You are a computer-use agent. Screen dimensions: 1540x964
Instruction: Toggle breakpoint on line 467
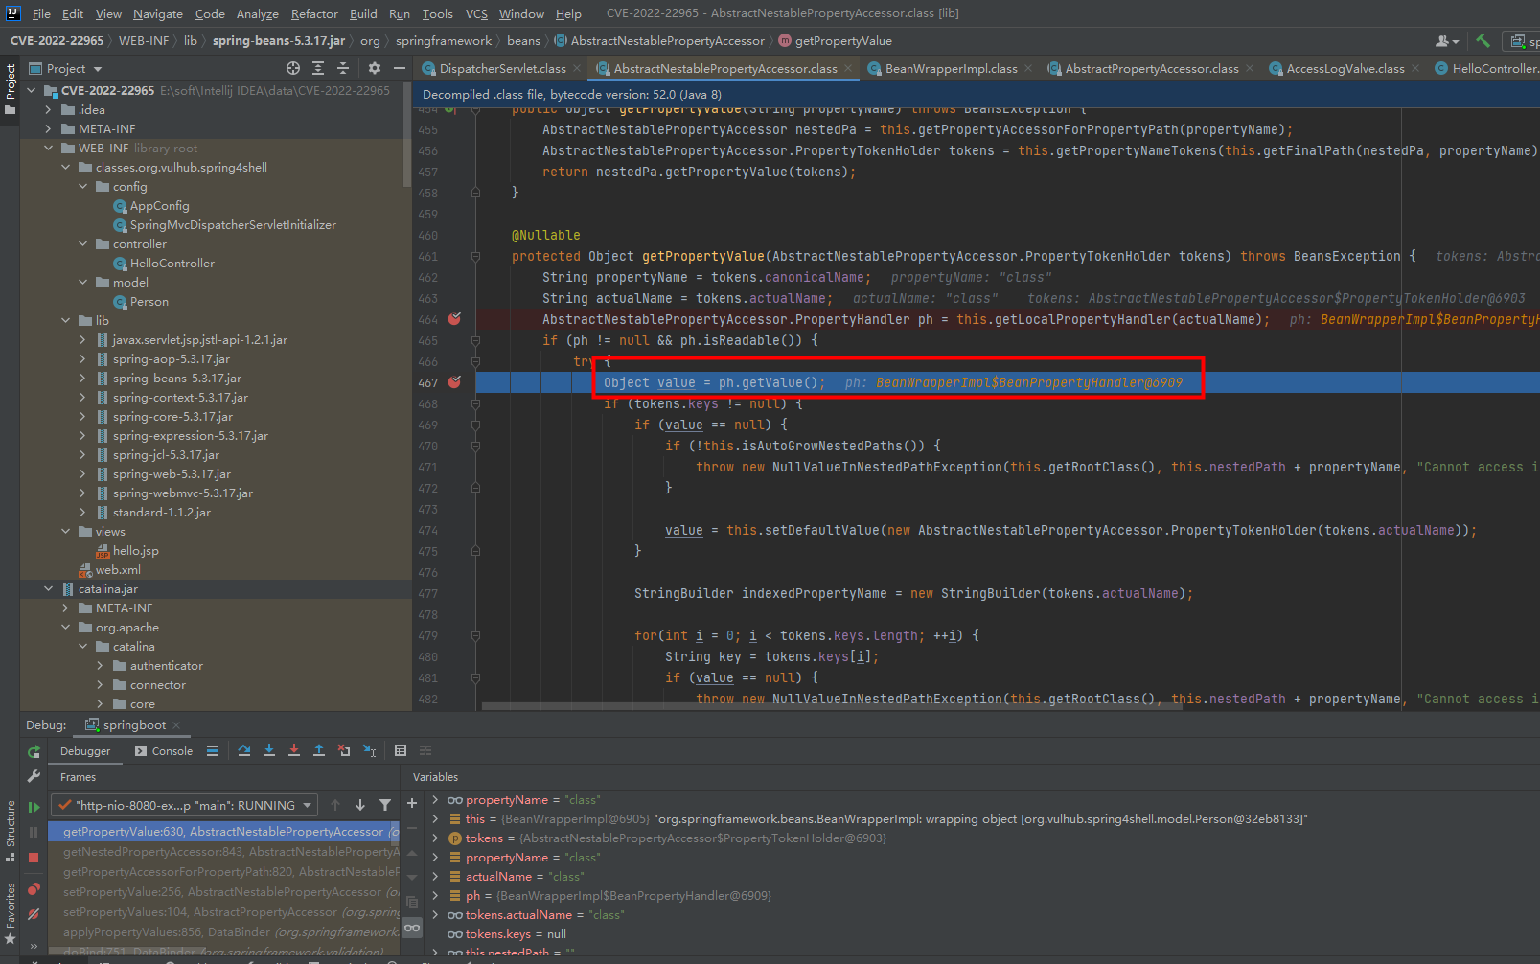click(455, 382)
